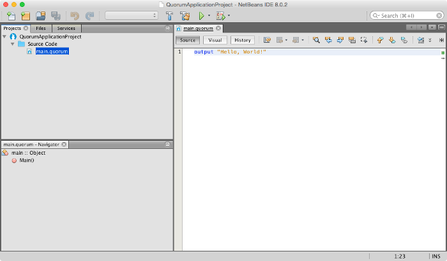Minimize the Navigator window group
The width and height of the screenshot is (447, 261).
pyautogui.click(x=167, y=144)
